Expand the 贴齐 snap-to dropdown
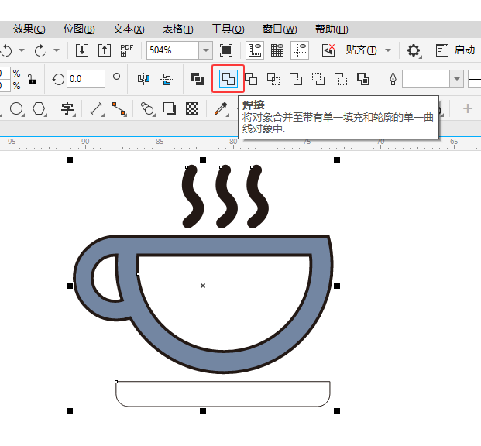The image size is (481, 446). coord(388,50)
